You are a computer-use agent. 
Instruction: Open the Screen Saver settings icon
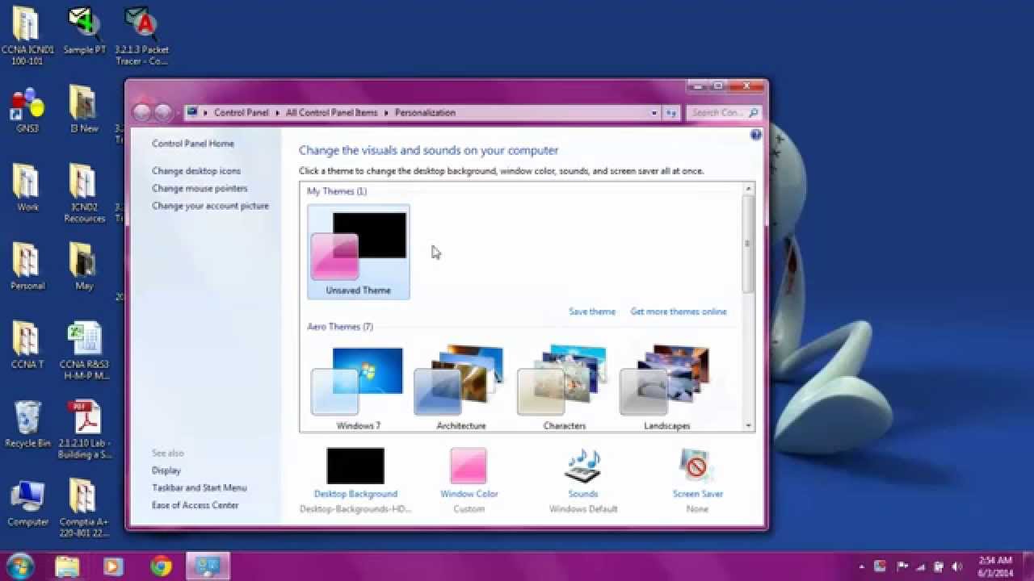click(x=696, y=466)
